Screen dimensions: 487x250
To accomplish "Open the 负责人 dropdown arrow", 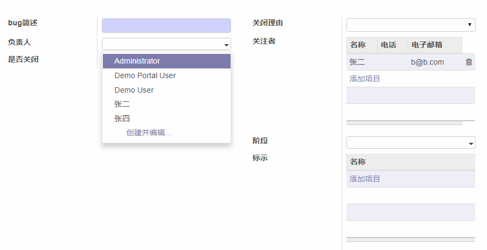I will [x=226, y=45].
